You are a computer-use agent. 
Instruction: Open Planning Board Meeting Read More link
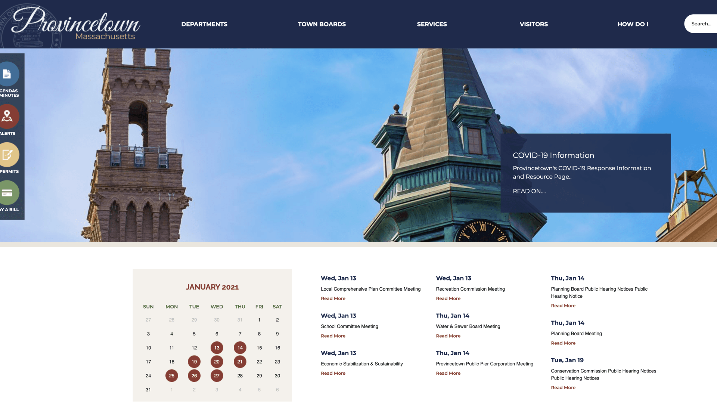(x=563, y=343)
